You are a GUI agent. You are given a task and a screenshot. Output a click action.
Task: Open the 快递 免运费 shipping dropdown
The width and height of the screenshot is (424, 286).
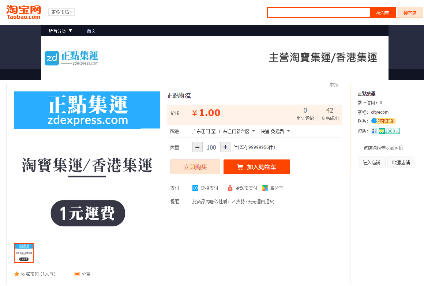tap(275, 131)
